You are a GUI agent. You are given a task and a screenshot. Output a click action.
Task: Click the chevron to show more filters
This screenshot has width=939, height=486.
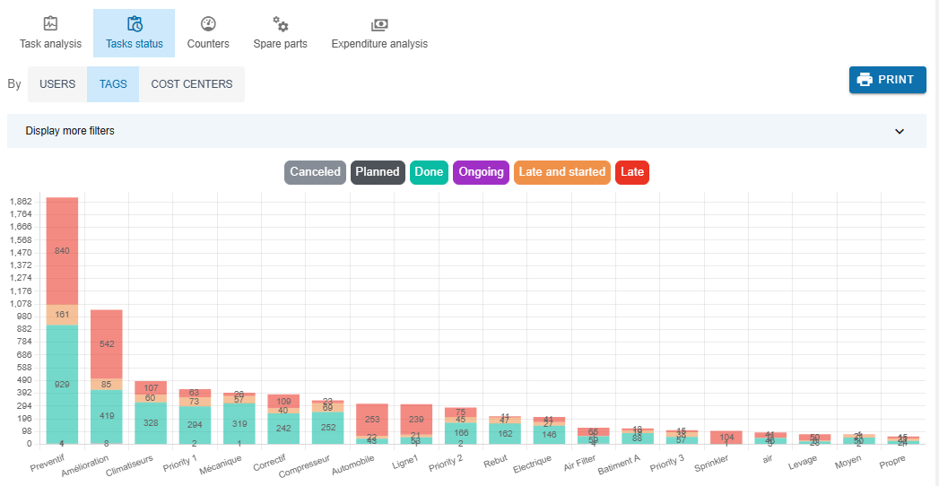click(x=899, y=131)
